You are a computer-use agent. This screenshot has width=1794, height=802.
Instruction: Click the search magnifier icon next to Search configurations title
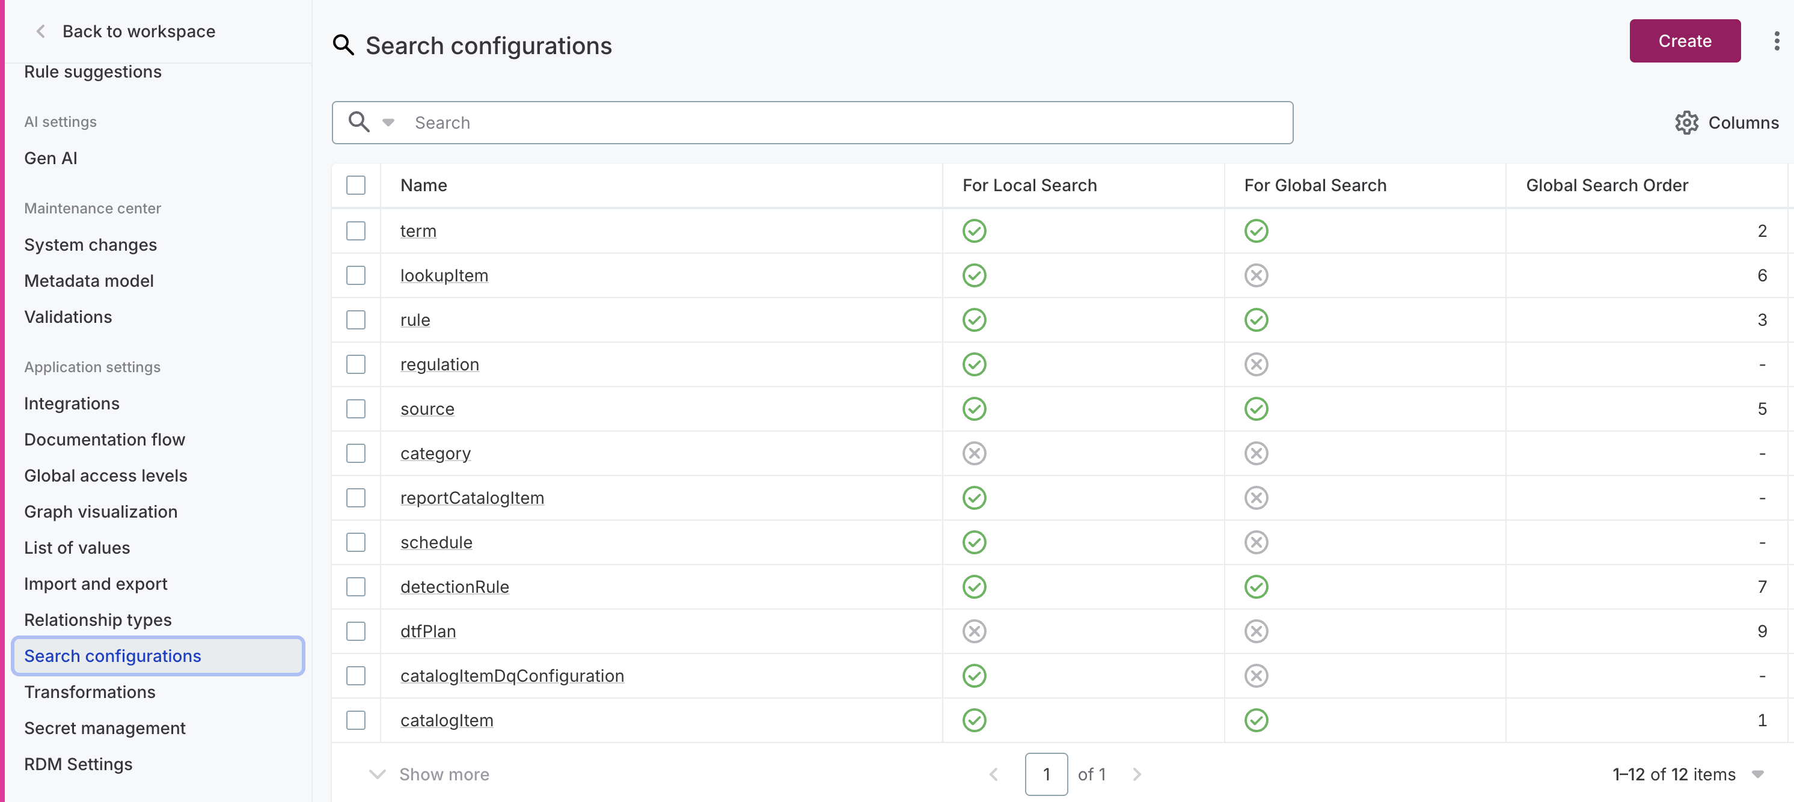pyautogui.click(x=343, y=44)
